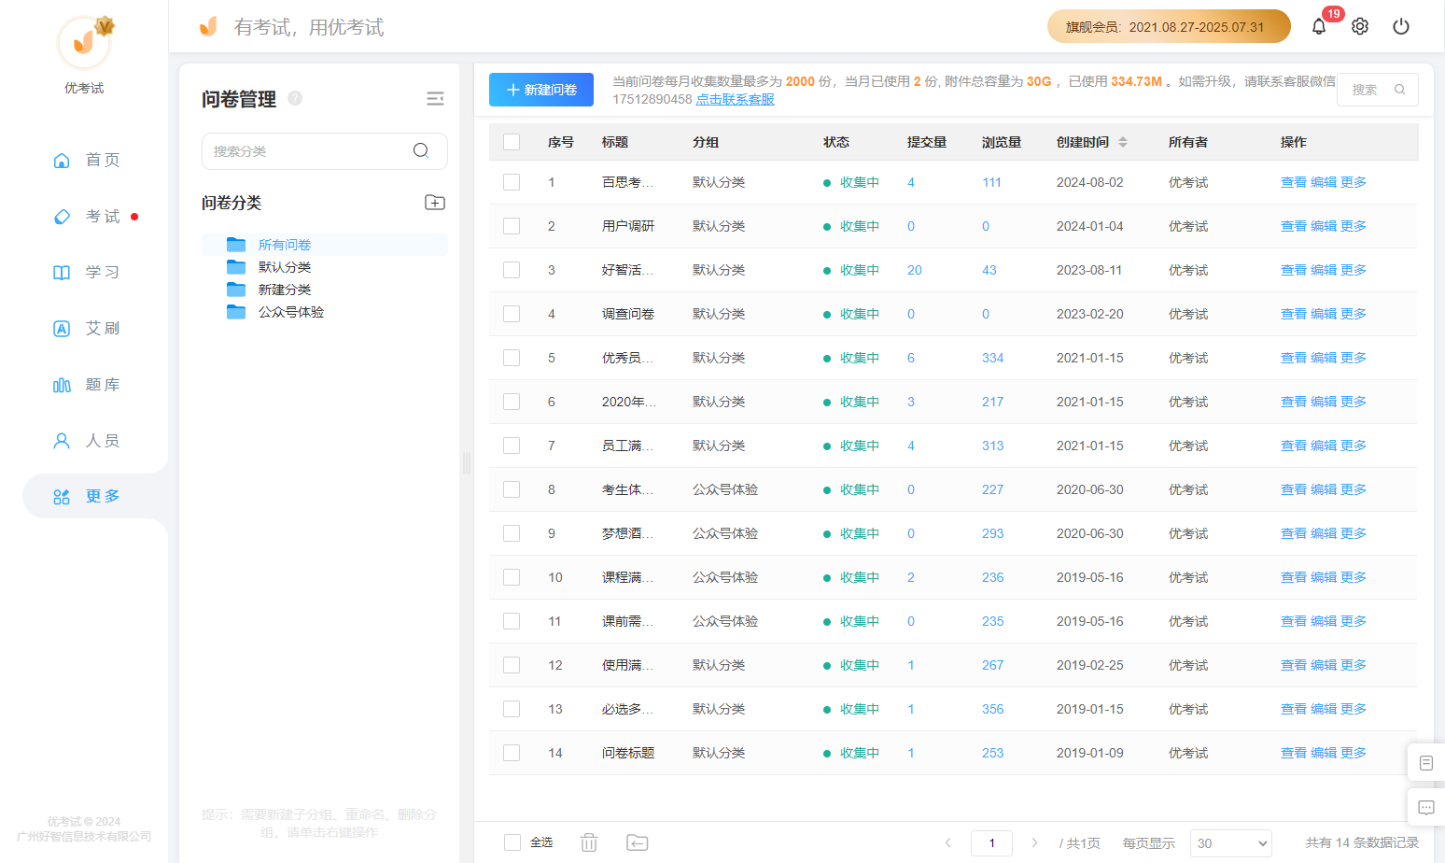This screenshot has width=1445, height=863.
Task: Click 更多 for row 5 优秀员
Action: click(1354, 358)
